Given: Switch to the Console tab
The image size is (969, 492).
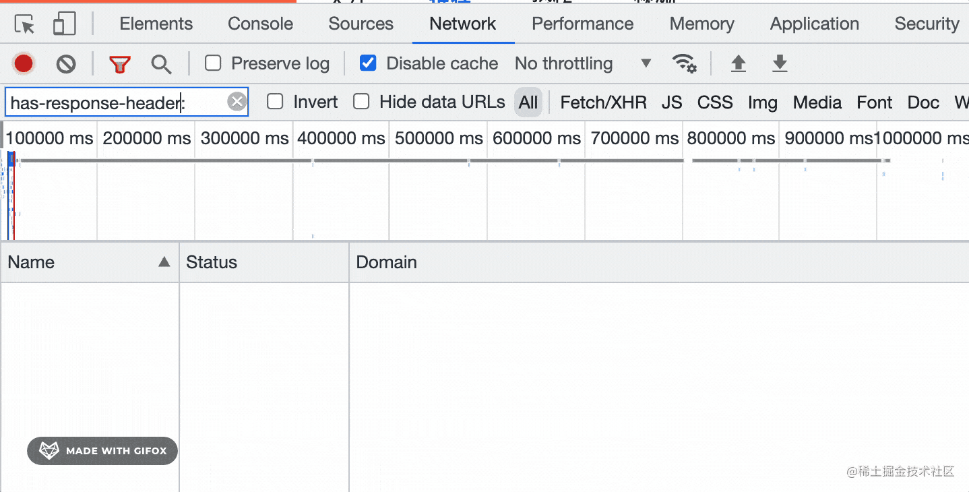Looking at the screenshot, I should (x=260, y=24).
